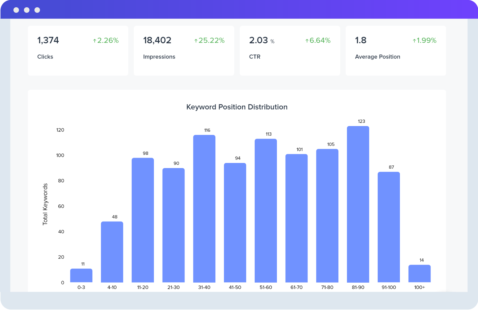Click the 14 bar value label
The height and width of the screenshot is (310, 478).
pyautogui.click(x=422, y=260)
